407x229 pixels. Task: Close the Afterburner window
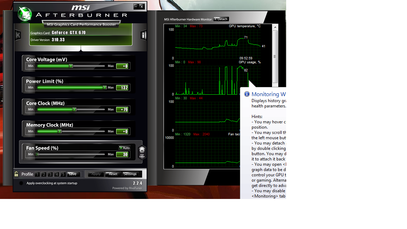click(x=142, y=6)
